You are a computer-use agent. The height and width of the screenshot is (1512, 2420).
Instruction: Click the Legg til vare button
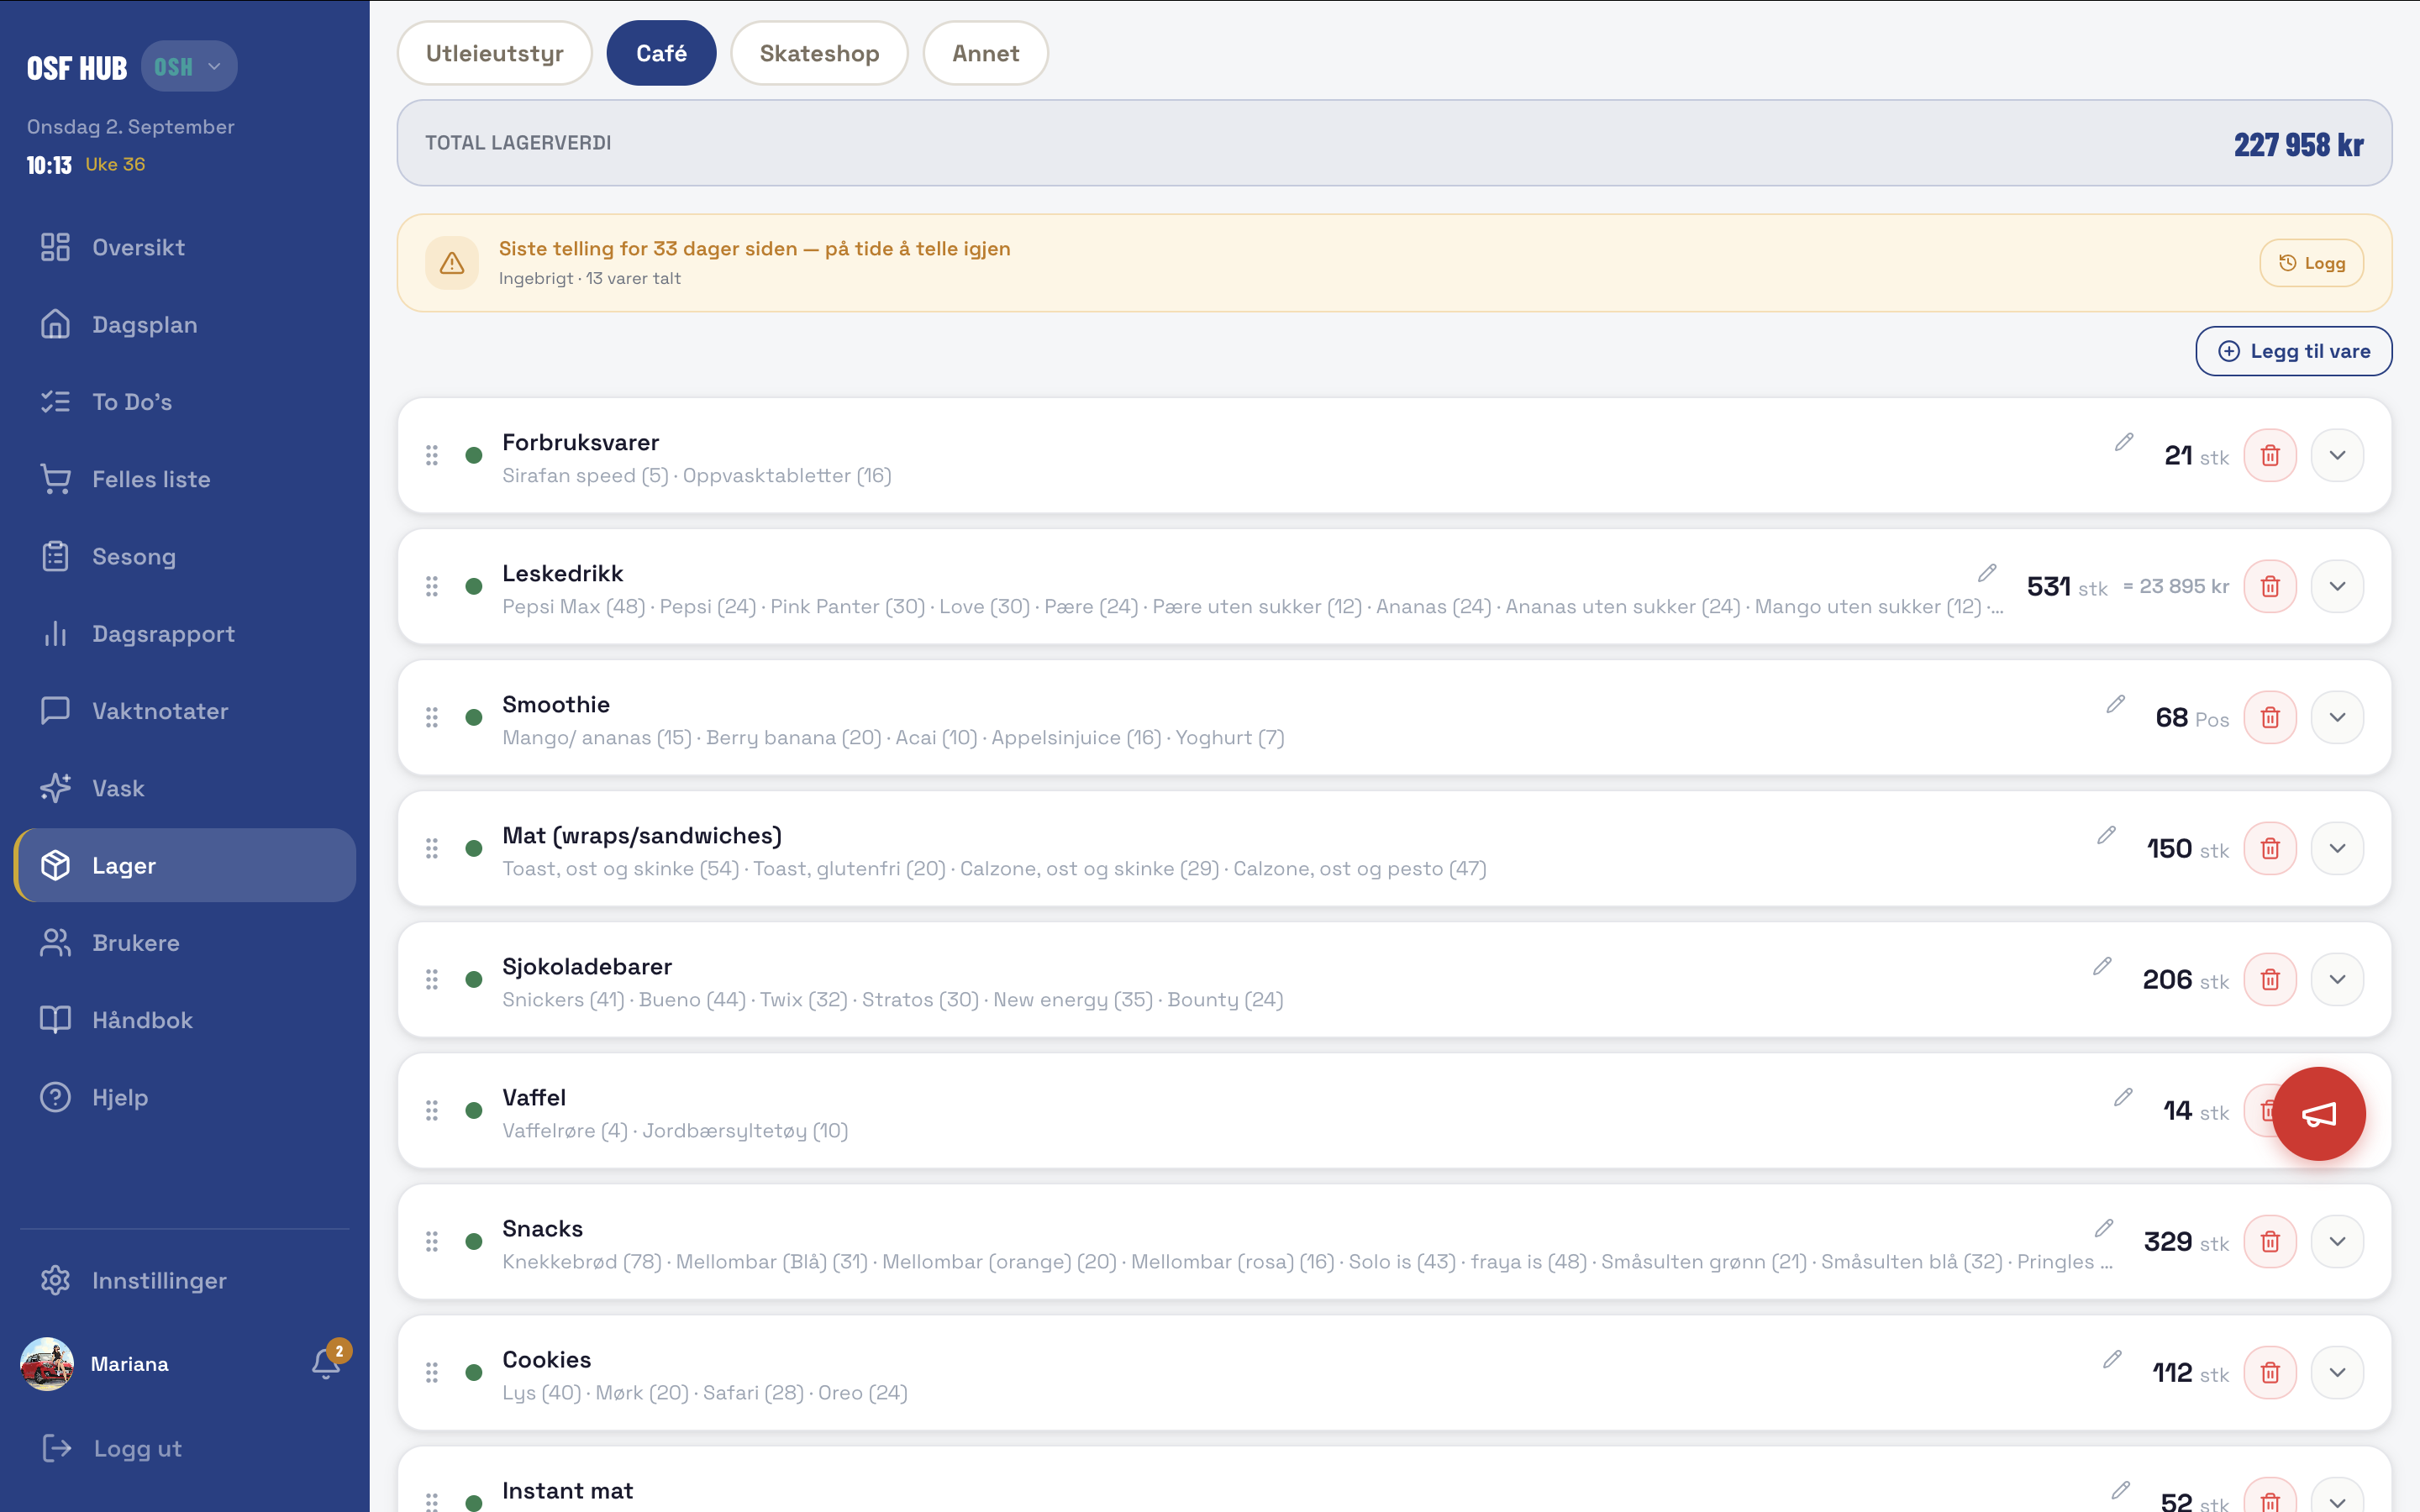[2293, 351]
